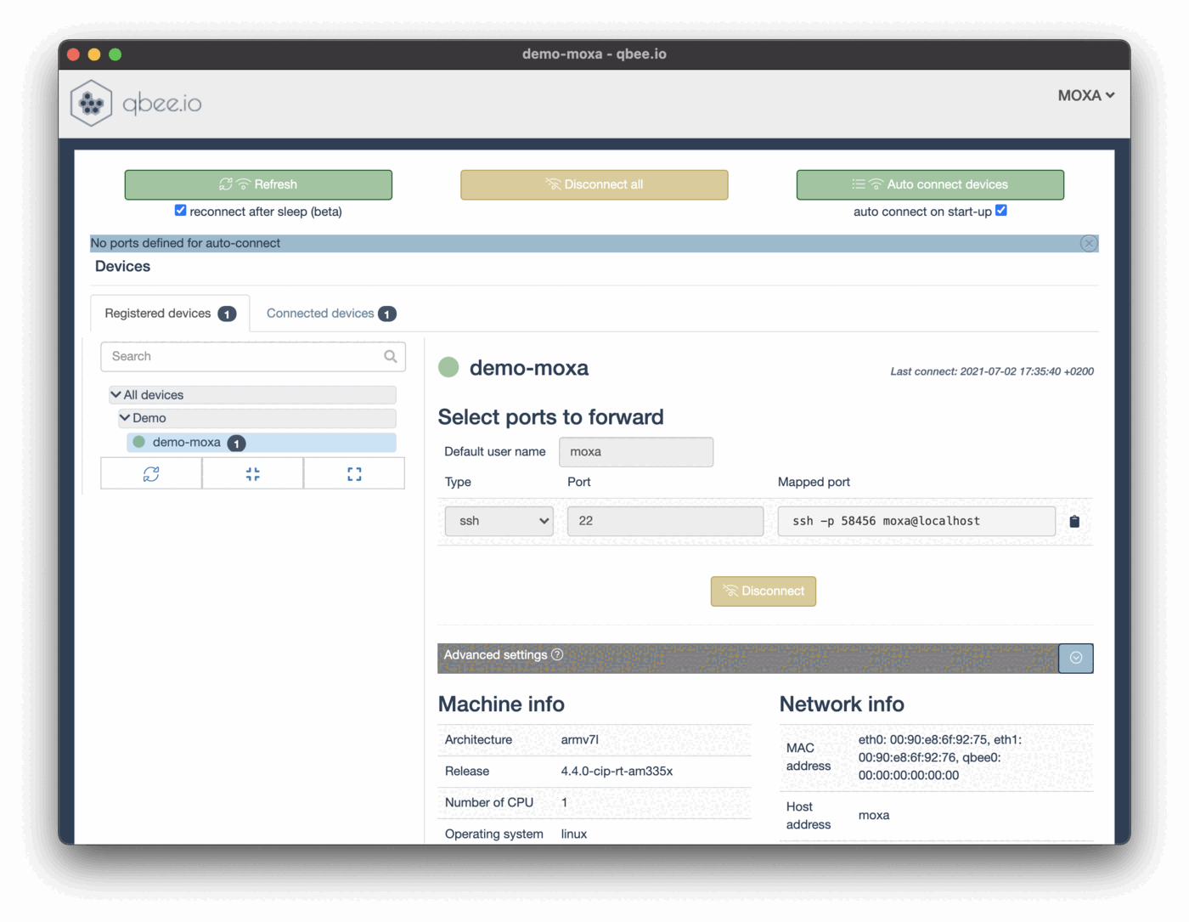This screenshot has width=1189, height=922.
Task: Click the qbee.io hexagon logo
Action: tap(91, 103)
